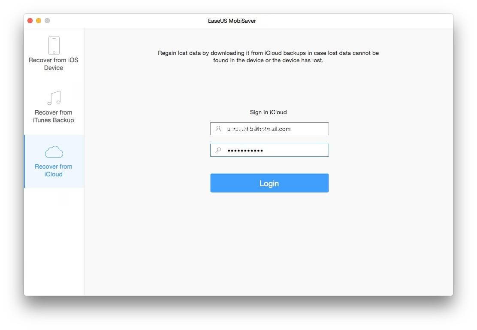Click the blue highlight bar beside iCloud option

pos(25,161)
